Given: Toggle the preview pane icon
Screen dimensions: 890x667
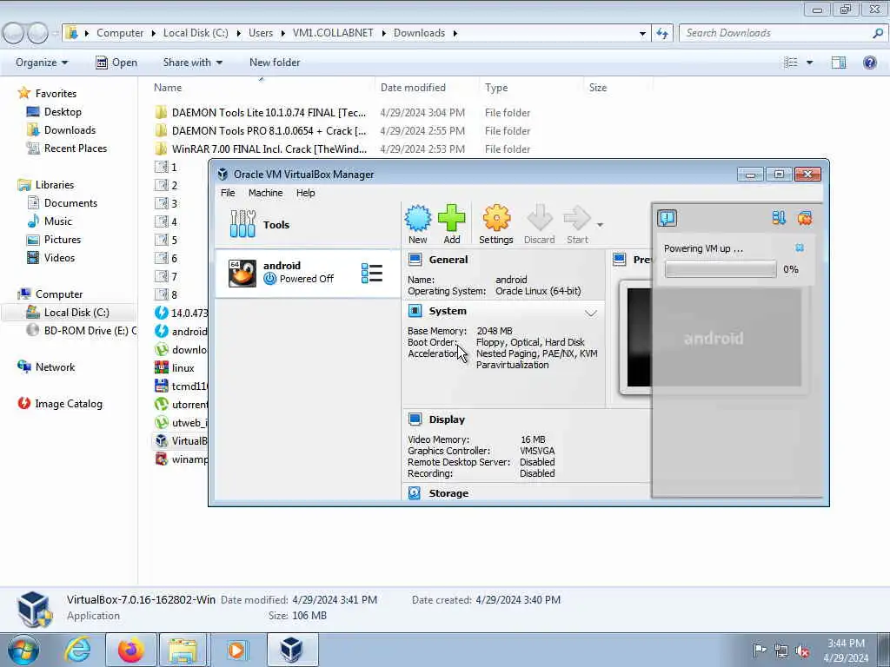Looking at the screenshot, I should (839, 63).
